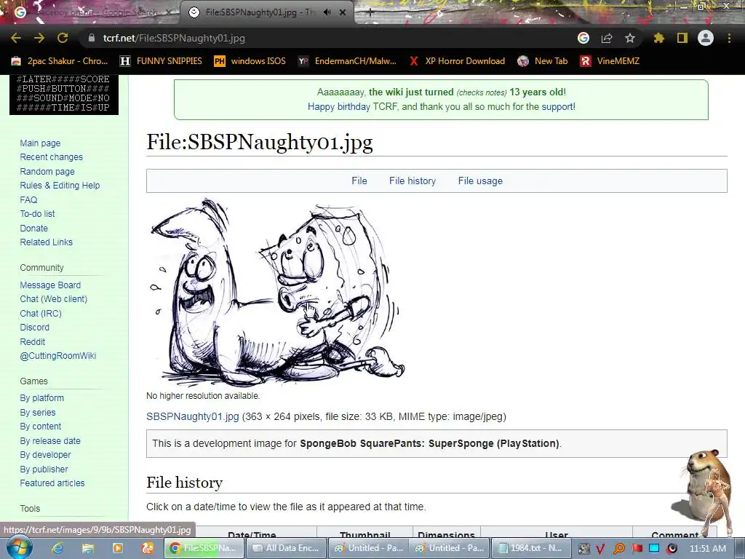
Task: Open the Windows Start button
Action: [x=19, y=547]
